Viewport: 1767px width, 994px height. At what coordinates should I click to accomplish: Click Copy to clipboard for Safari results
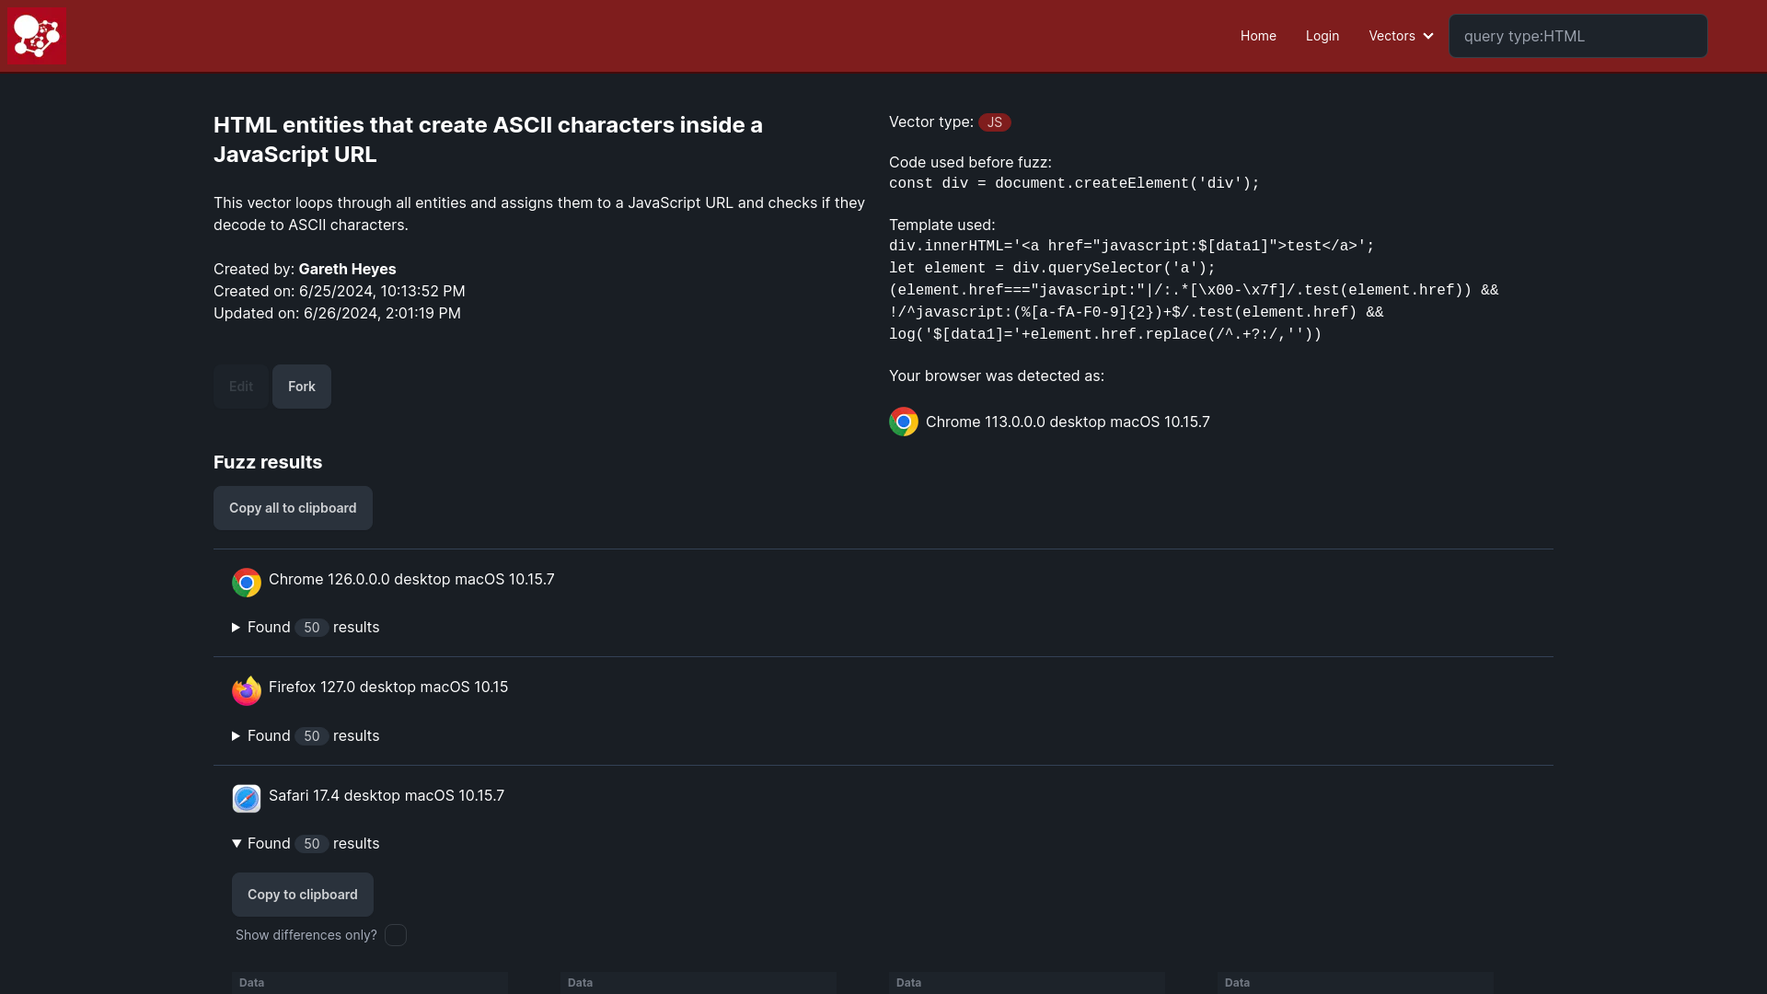[302, 894]
